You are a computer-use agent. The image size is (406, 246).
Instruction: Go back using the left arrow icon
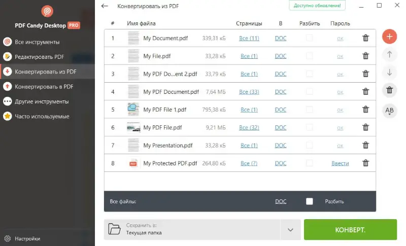coord(105,6)
